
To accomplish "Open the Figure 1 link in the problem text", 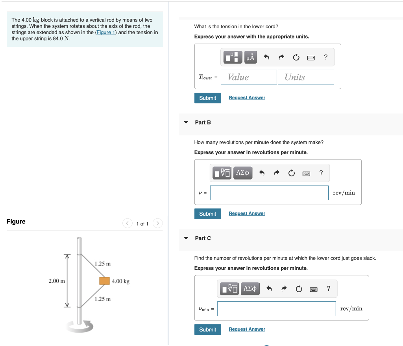I will click(x=105, y=32).
